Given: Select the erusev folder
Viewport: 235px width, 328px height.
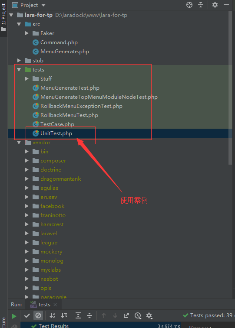Looking at the screenshot, I should click(49, 197).
